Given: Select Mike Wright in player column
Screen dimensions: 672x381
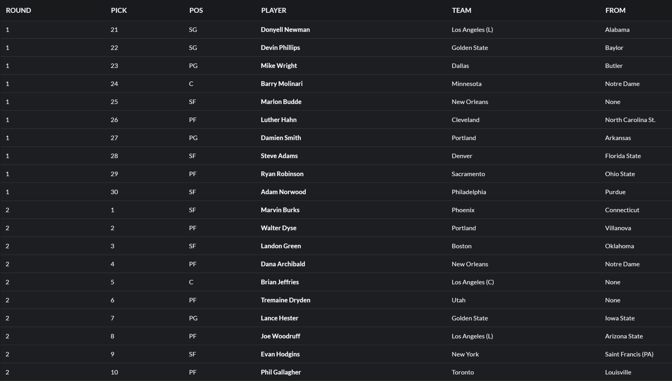Looking at the screenshot, I should (x=279, y=66).
